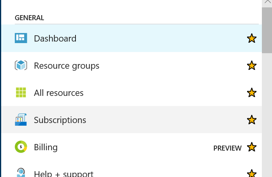Open Help + support
Viewport: 272px width, 177px height.
tap(132, 169)
